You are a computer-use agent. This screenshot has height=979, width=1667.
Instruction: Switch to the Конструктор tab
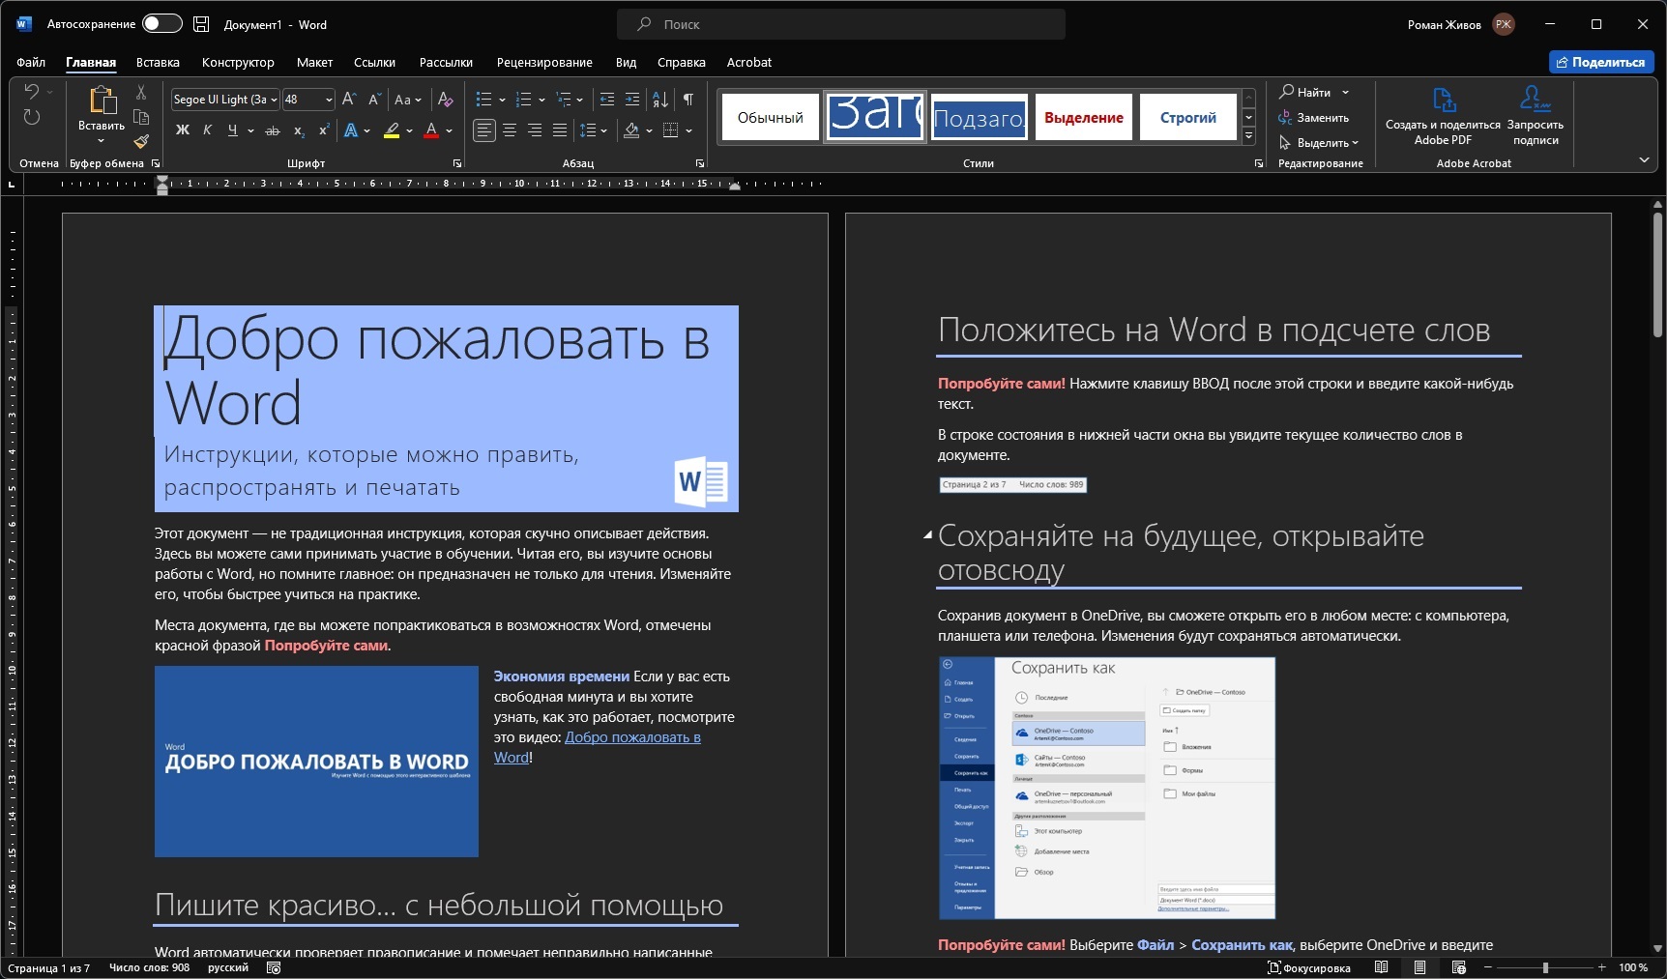pyautogui.click(x=238, y=63)
